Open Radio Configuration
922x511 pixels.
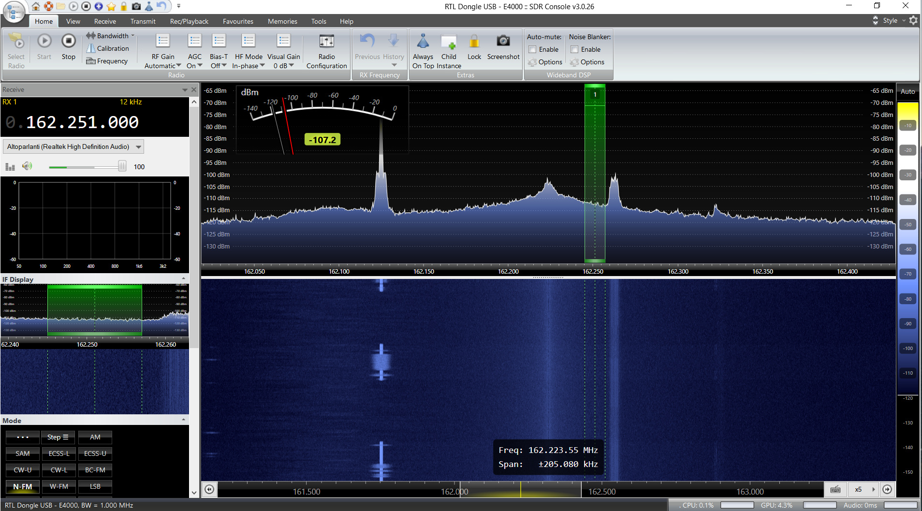click(x=326, y=42)
